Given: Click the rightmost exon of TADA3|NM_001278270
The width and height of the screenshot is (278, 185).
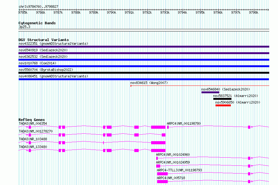Looking at the screenshot, I should click(164, 135).
